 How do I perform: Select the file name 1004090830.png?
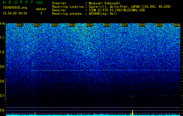(15, 8)
